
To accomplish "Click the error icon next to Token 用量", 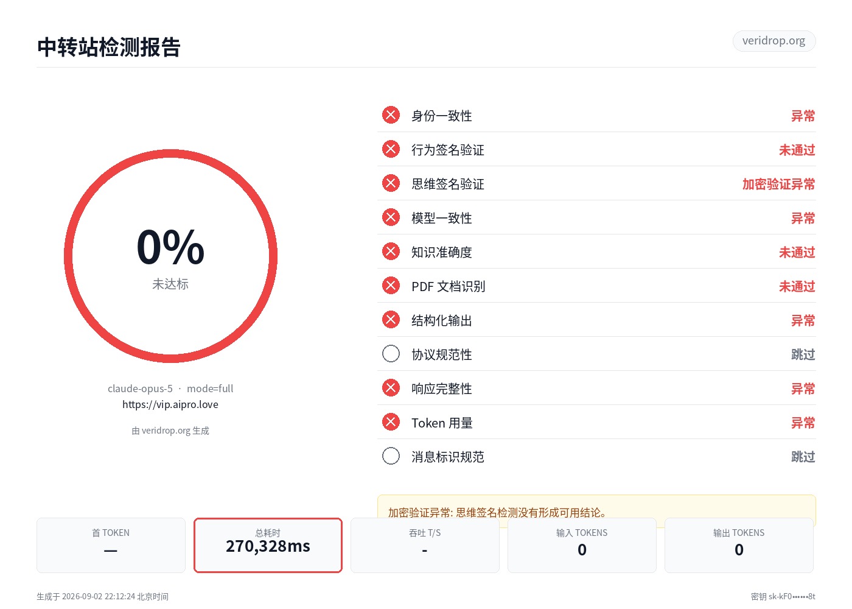I will (x=391, y=422).
